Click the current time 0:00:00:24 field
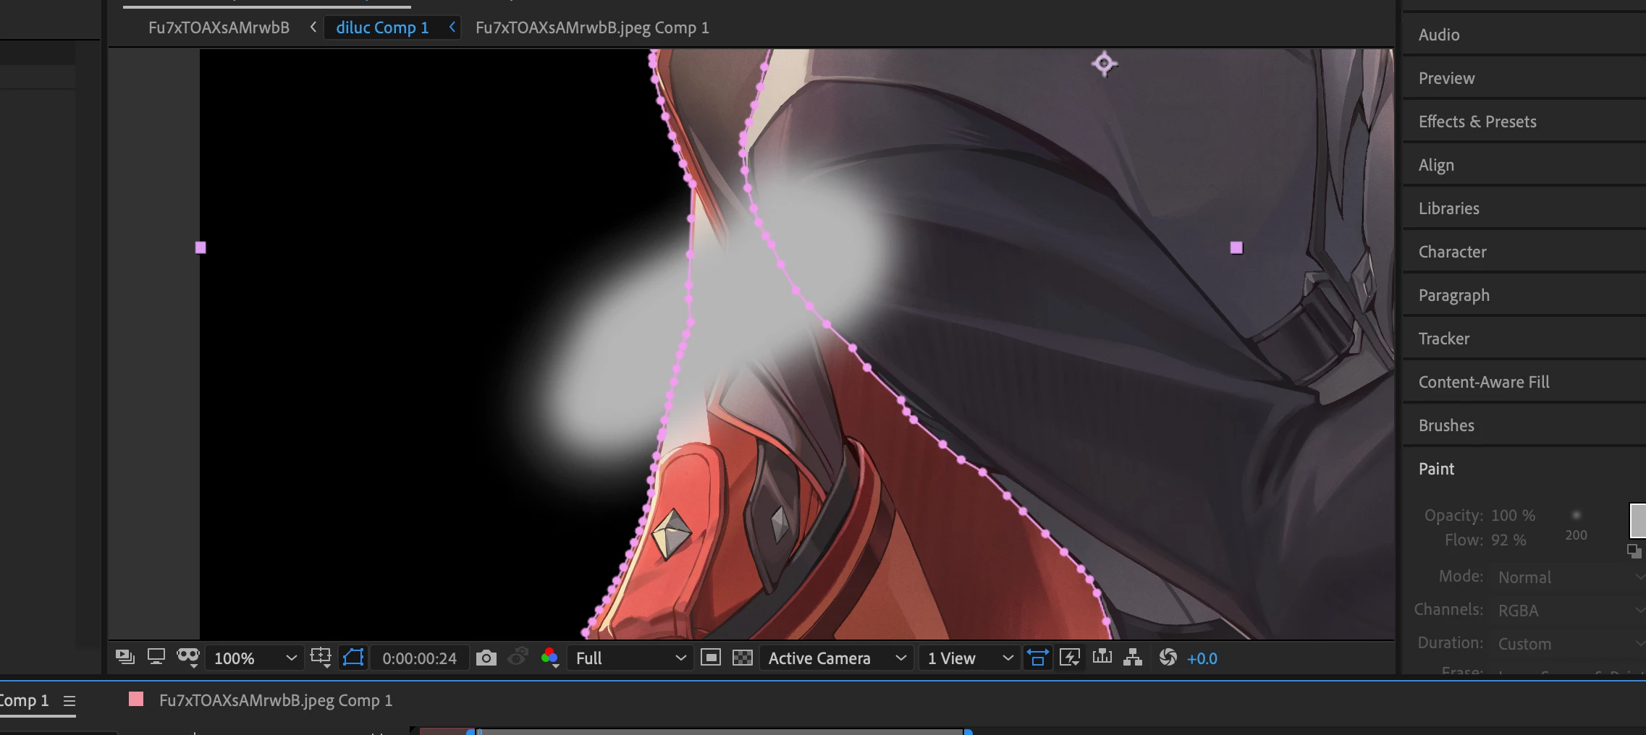Screen dimensions: 1646x735 click(x=419, y=658)
